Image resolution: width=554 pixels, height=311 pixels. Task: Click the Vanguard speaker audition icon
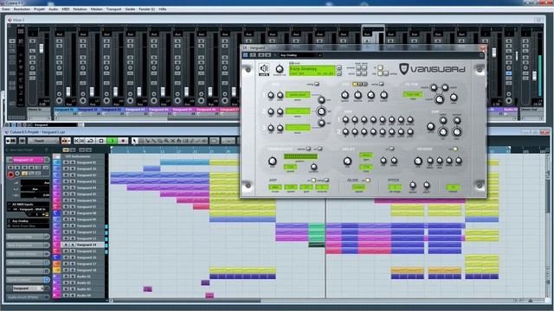point(263,68)
